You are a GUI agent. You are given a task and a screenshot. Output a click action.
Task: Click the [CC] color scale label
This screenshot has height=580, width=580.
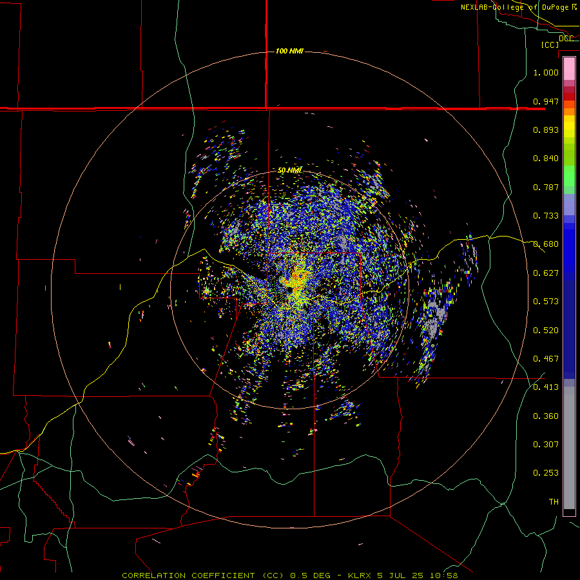pos(550,44)
